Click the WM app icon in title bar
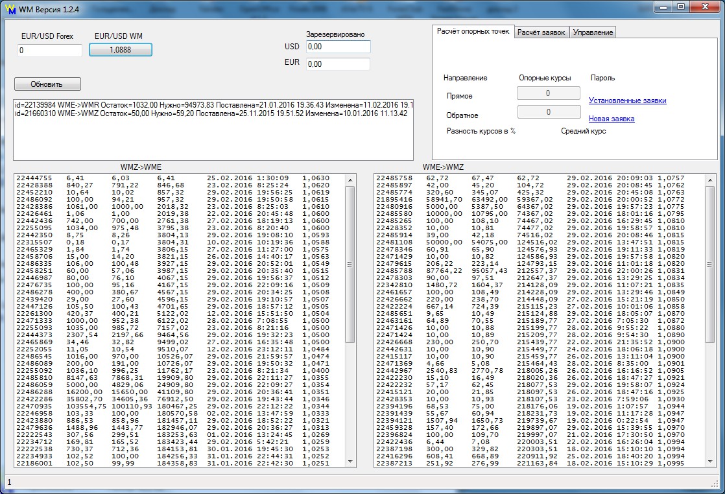Image resolution: width=725 pixels, height=494 pixels. 10,9
